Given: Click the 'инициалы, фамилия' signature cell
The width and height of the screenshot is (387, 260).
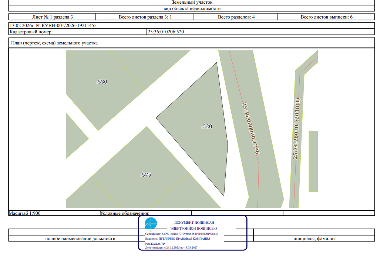Looking at the screenshot, I should (314, 239).
